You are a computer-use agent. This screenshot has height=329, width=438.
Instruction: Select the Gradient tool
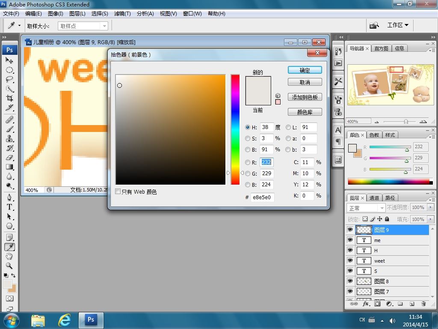pos(9,167)
